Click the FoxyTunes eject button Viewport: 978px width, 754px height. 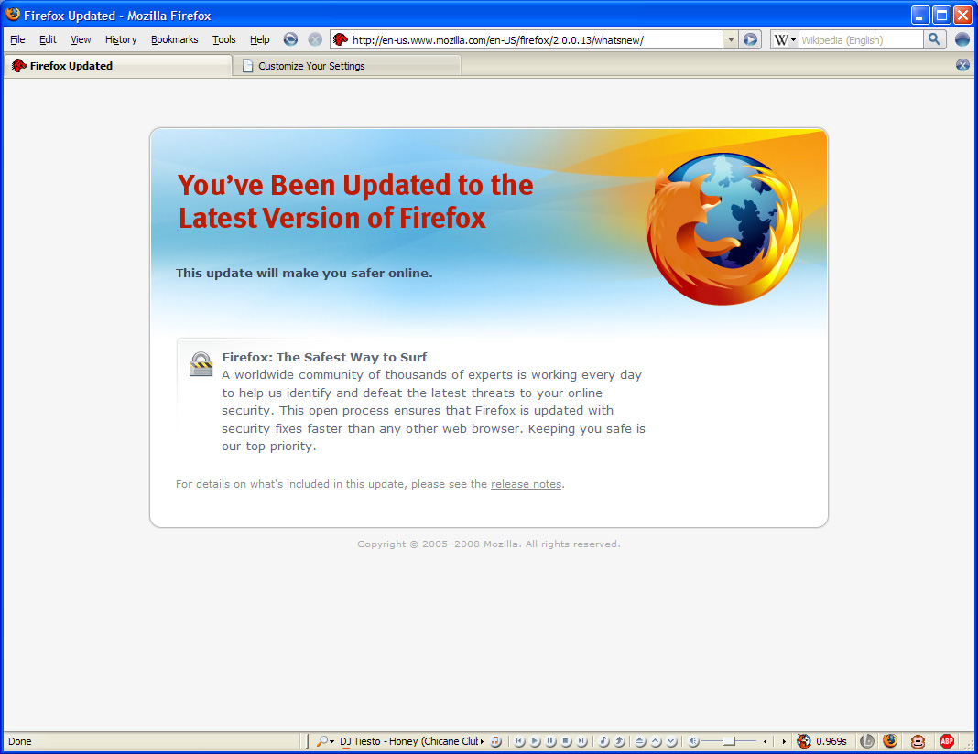[x=640, y=741]
